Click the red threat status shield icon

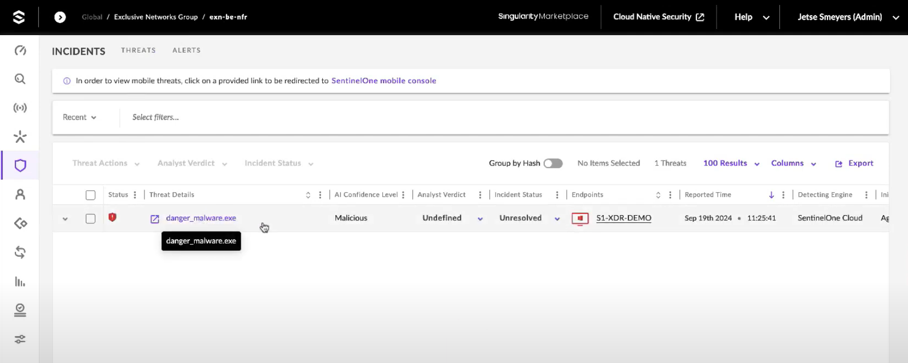point(113,217)
